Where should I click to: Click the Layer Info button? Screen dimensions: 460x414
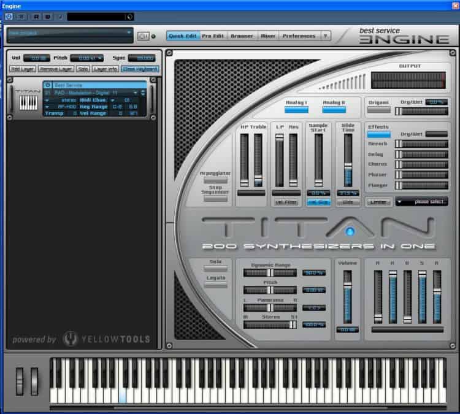105,69
